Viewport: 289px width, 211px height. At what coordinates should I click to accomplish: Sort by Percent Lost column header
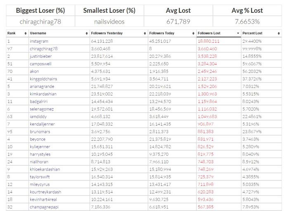coord(261,33)
